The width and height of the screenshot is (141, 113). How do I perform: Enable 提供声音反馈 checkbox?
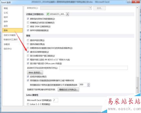click(x=28, y=40)
